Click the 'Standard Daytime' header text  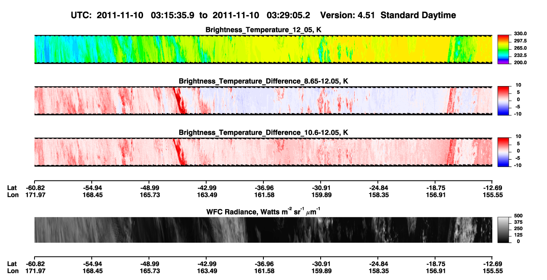coord(418,16)
